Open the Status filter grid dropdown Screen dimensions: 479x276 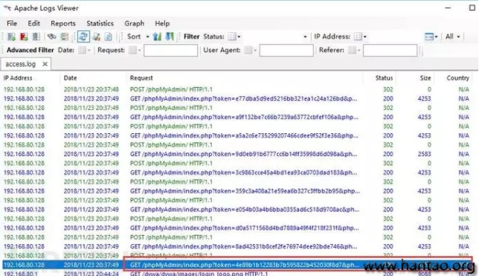coord(234,36)
